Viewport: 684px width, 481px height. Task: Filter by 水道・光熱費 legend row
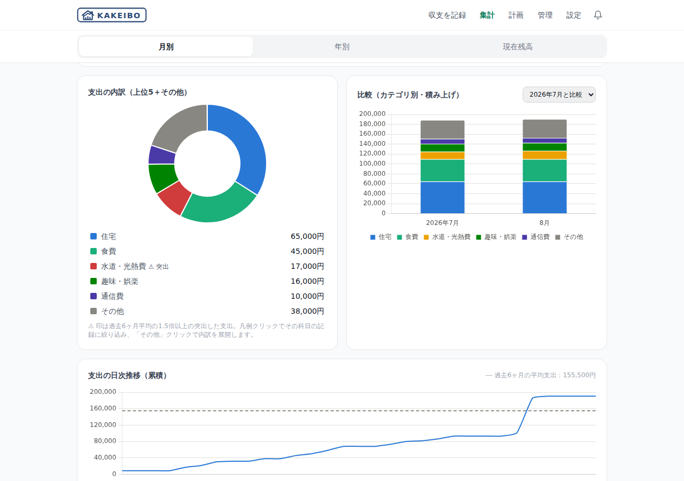point(207,266)
